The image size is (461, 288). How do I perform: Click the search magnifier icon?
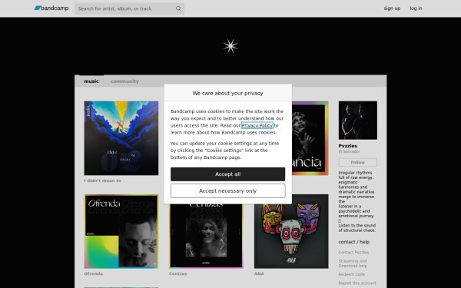click(178, 8)
